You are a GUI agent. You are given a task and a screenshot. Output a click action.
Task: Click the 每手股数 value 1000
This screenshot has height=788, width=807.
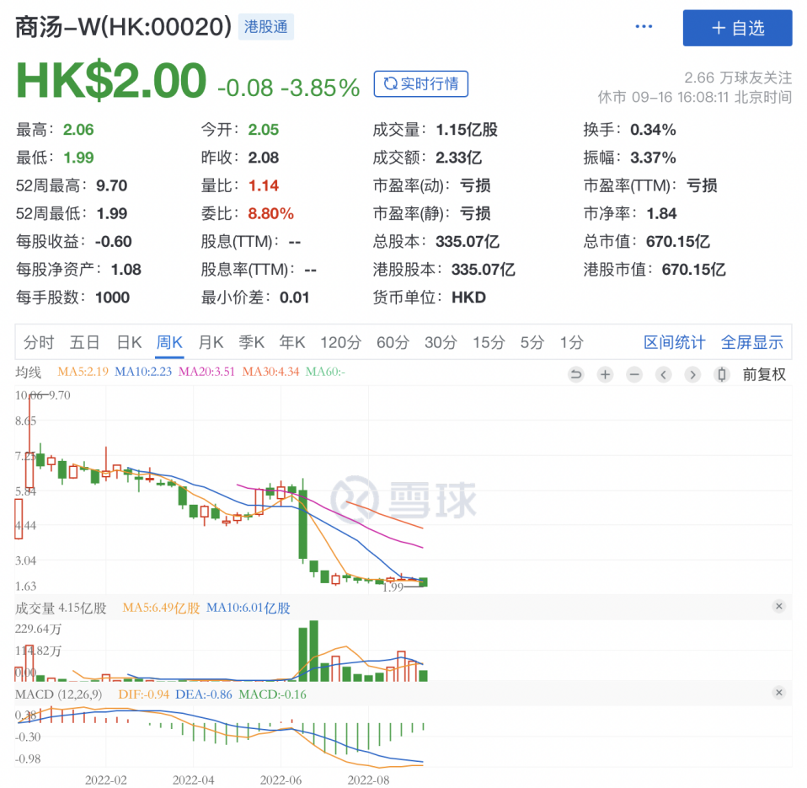[112, 298]
